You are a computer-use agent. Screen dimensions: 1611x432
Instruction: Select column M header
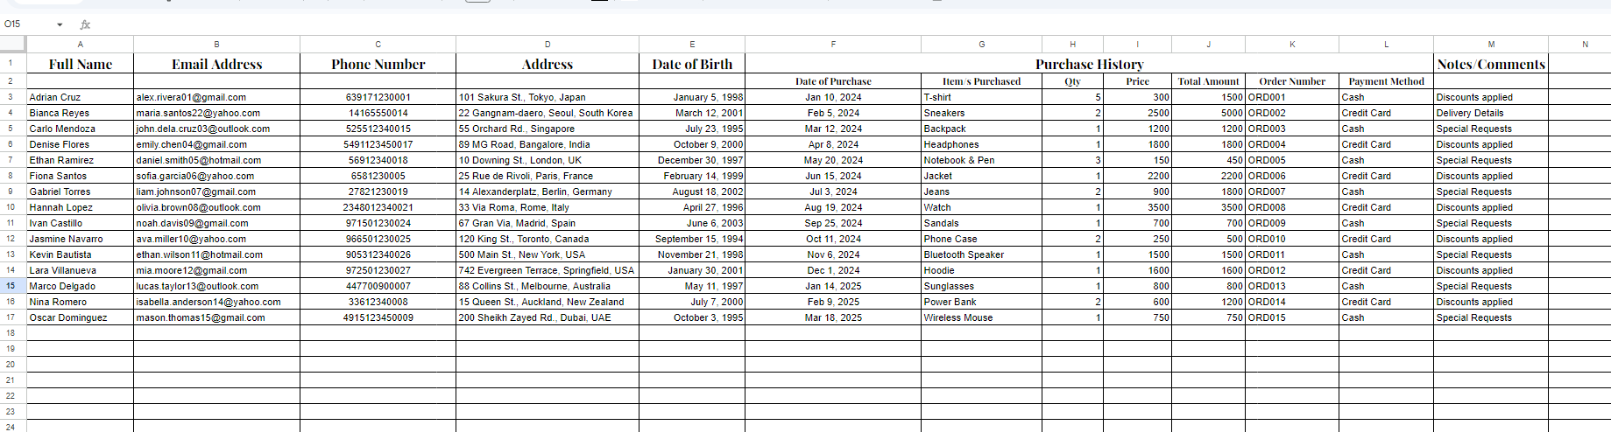1491,44
